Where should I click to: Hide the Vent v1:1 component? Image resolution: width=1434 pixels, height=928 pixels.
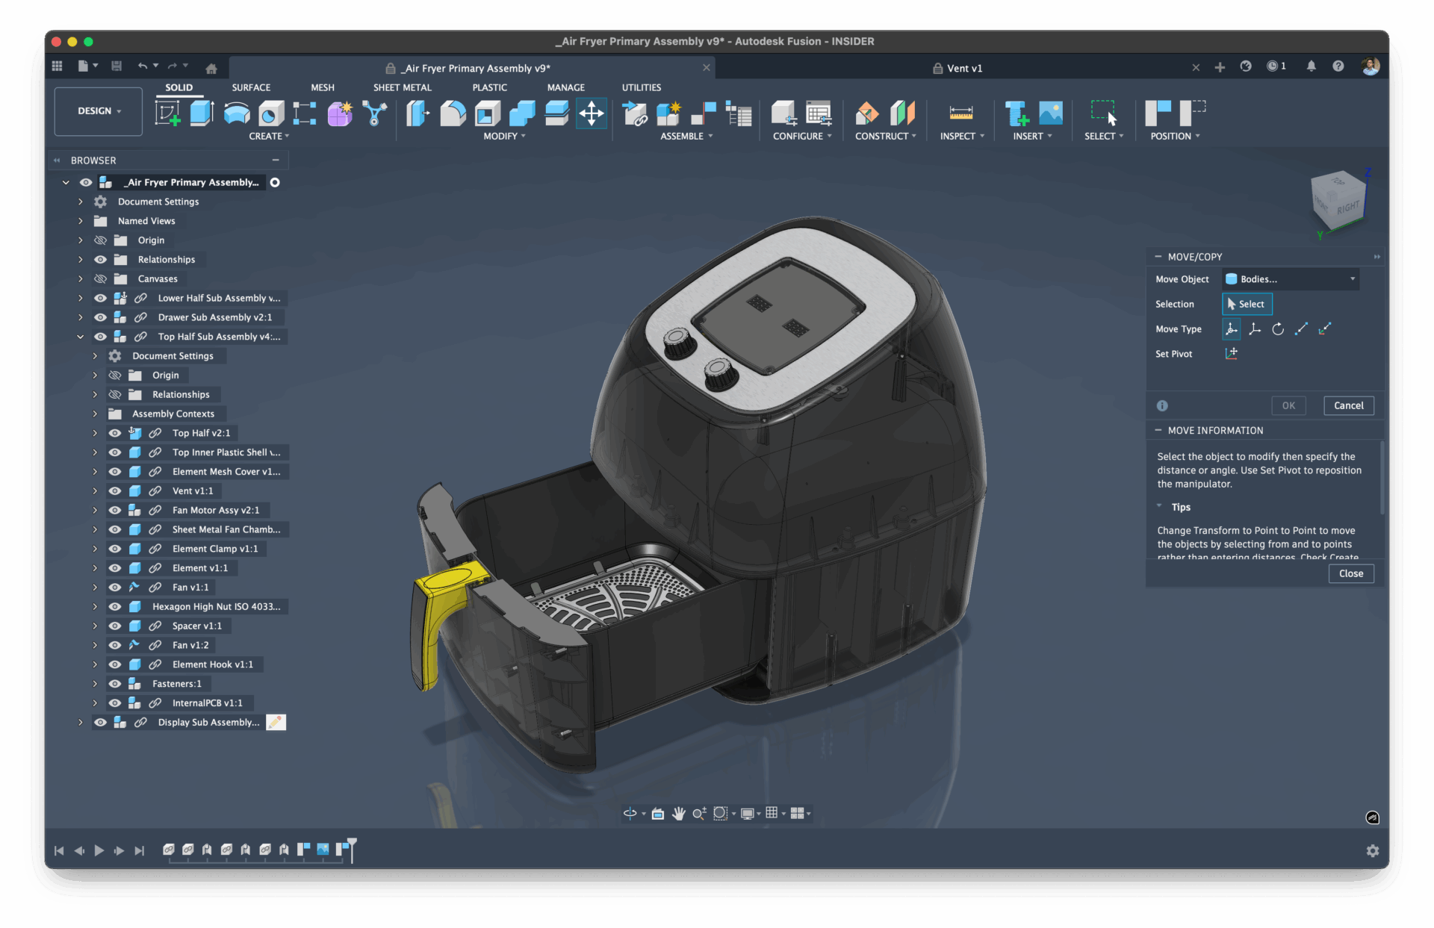pos(115,491)
